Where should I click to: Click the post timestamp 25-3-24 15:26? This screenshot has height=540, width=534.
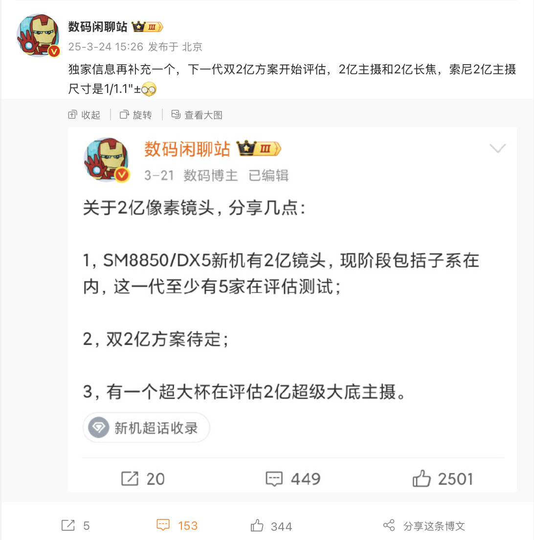(x=106, y=46)
